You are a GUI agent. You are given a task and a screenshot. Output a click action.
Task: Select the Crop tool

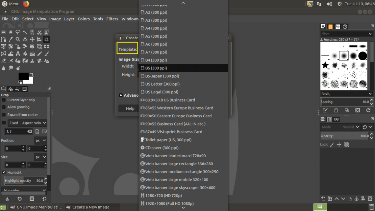(x=46, y=39)
